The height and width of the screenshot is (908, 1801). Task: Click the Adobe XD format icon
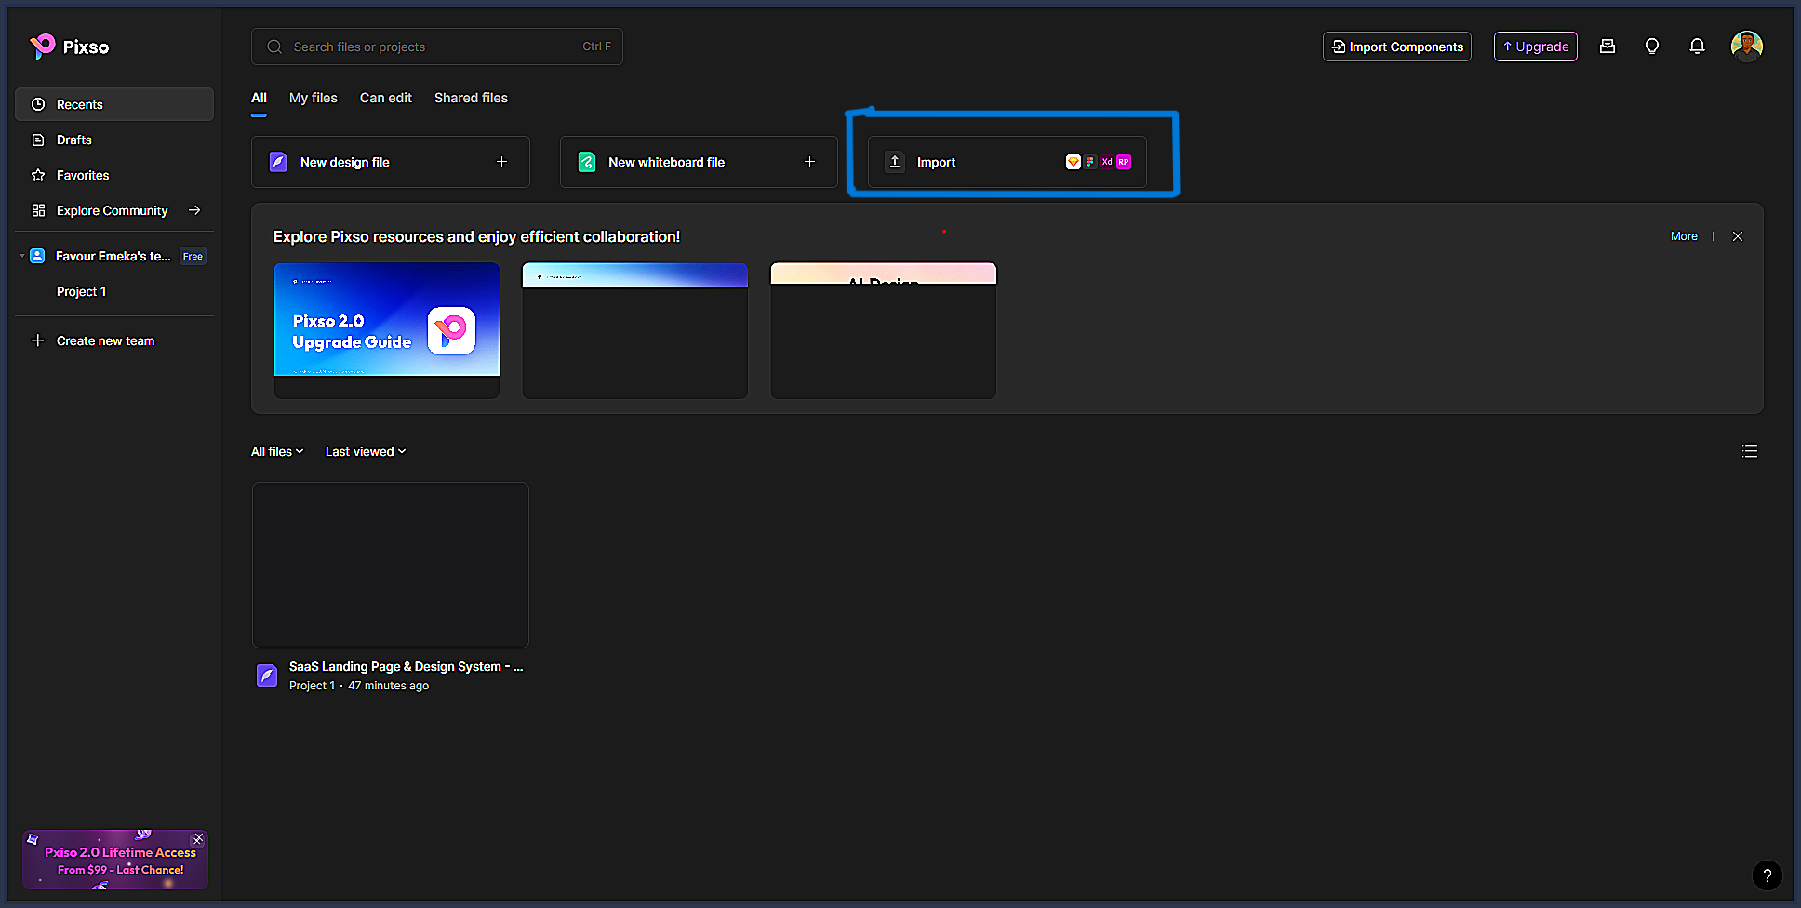pos(1107,162)
